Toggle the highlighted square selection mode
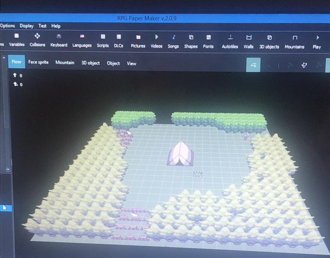The width and height of the screenshot is (330, 258). coord(254,65)
